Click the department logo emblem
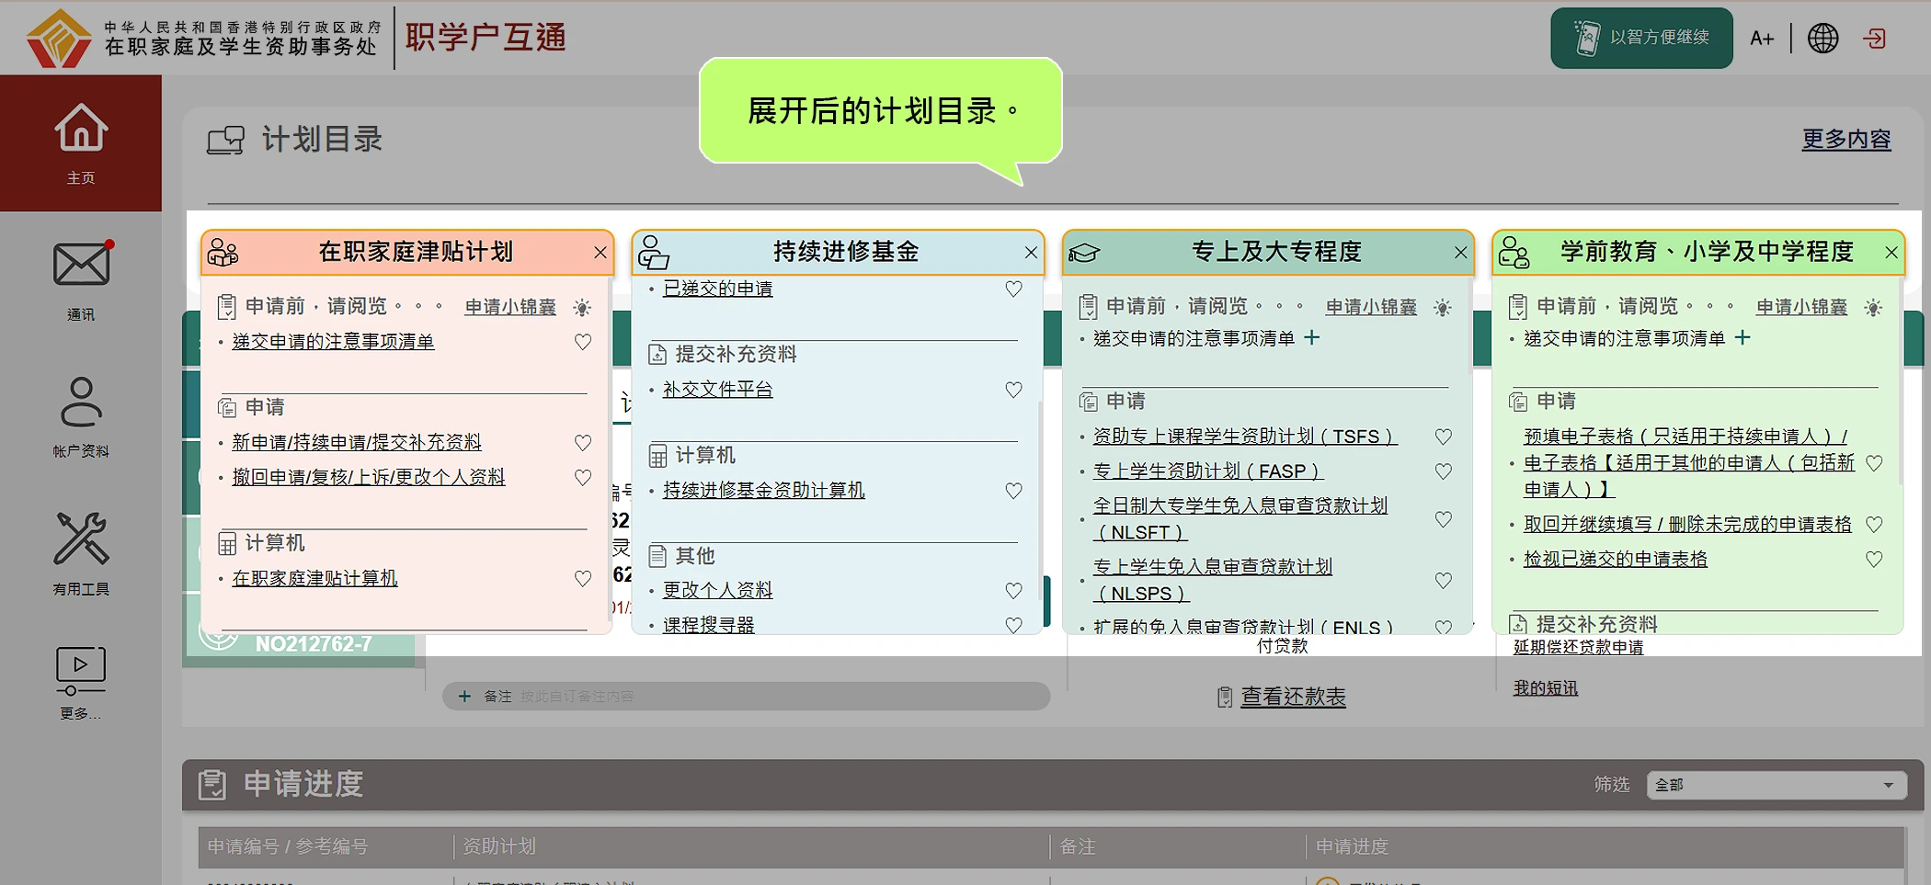 [x=59, y=38]
